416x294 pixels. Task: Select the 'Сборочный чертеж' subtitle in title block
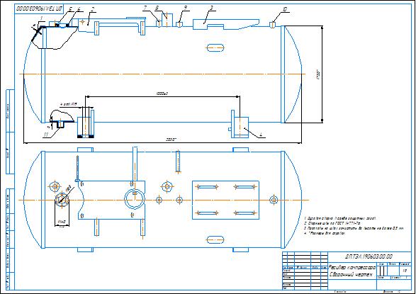[351, 275]
